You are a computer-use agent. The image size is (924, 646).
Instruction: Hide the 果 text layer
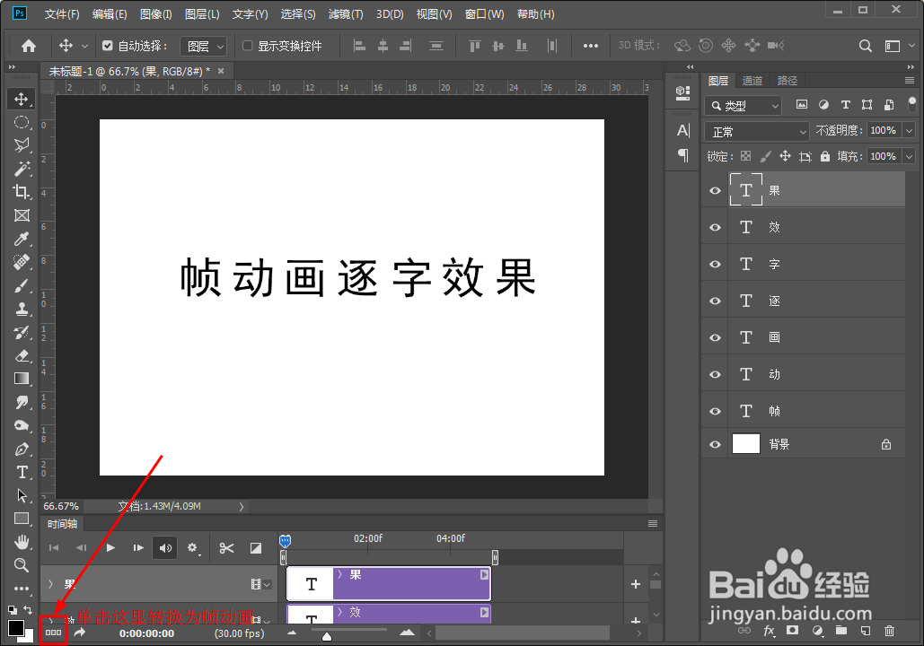pyautogui.click(x=715, y=191)
